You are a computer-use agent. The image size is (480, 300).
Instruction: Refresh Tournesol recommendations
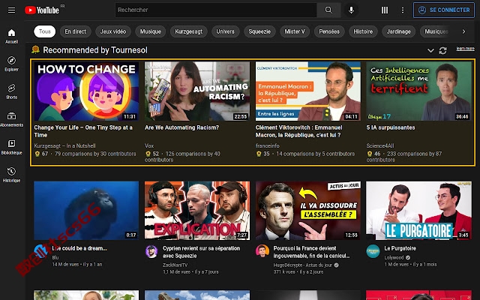443,50
